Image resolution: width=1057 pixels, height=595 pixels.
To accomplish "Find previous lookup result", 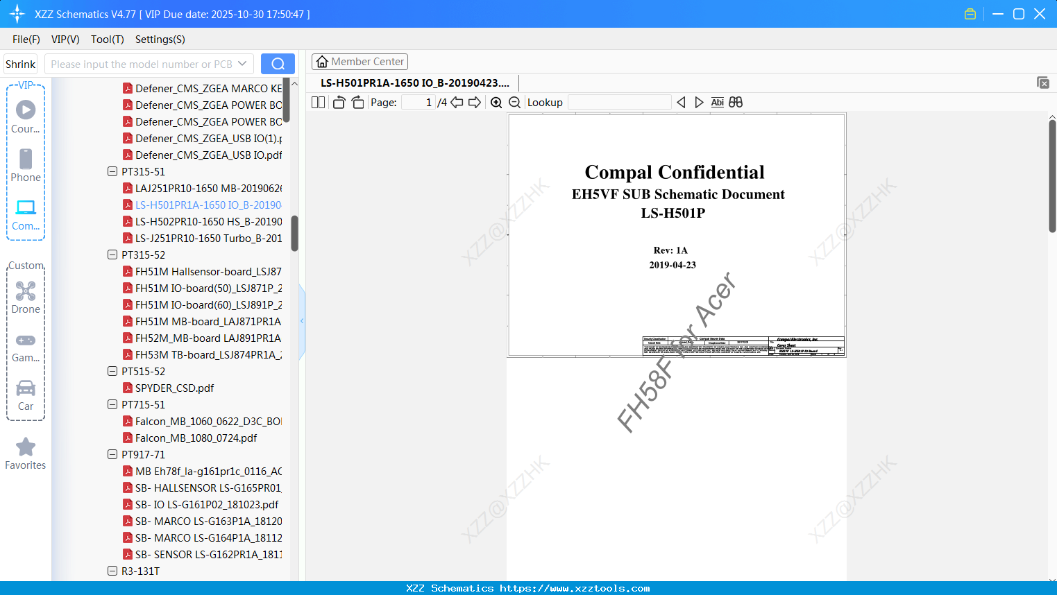I will (681, 103).
